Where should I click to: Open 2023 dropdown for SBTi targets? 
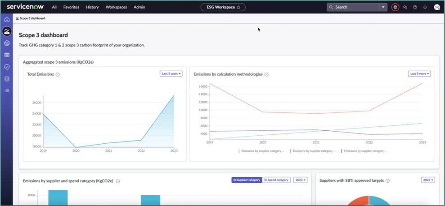(428, 180)
